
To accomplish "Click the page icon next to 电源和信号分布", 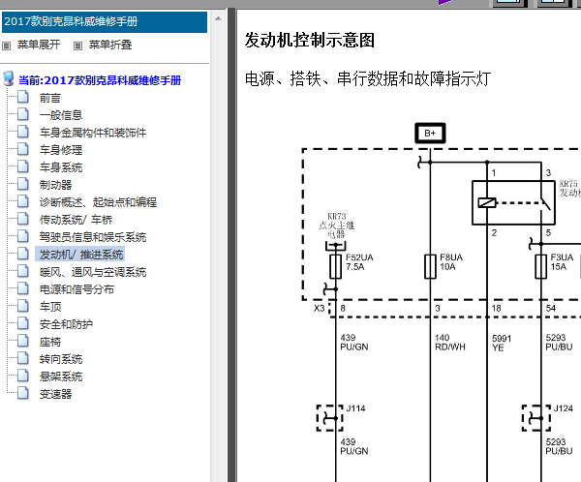I will [23, 288].
